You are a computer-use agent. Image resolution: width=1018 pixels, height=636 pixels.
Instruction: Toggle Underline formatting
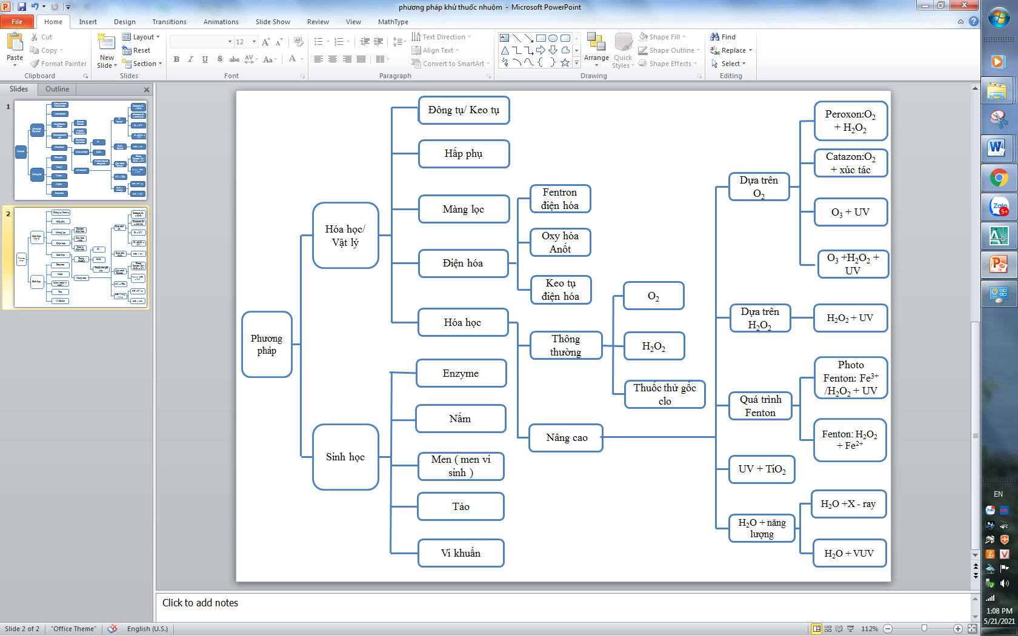tap(205, 59)
